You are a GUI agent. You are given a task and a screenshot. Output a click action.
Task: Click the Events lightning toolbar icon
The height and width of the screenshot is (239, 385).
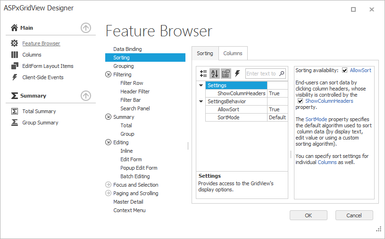click(x=237, y=74)
